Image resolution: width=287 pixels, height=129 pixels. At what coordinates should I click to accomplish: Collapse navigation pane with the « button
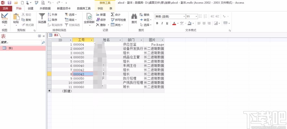coord(44,36)
